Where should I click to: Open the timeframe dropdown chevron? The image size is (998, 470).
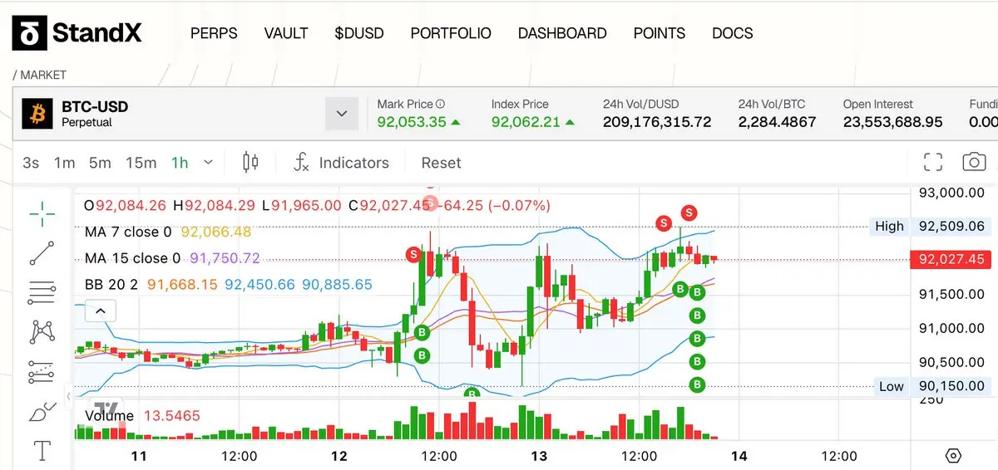tap(208, 163)
